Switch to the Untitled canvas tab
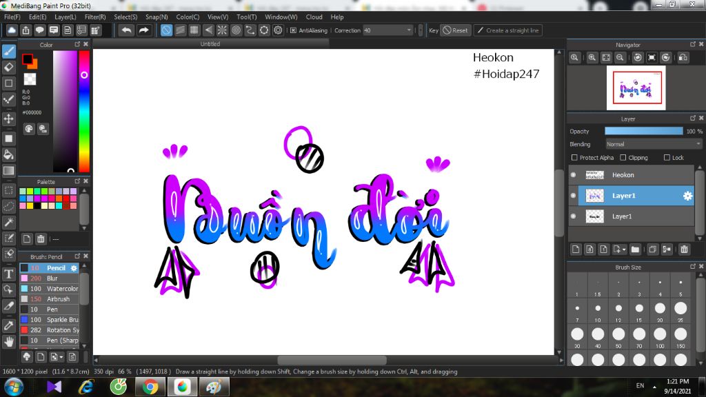 click(210, 44)
